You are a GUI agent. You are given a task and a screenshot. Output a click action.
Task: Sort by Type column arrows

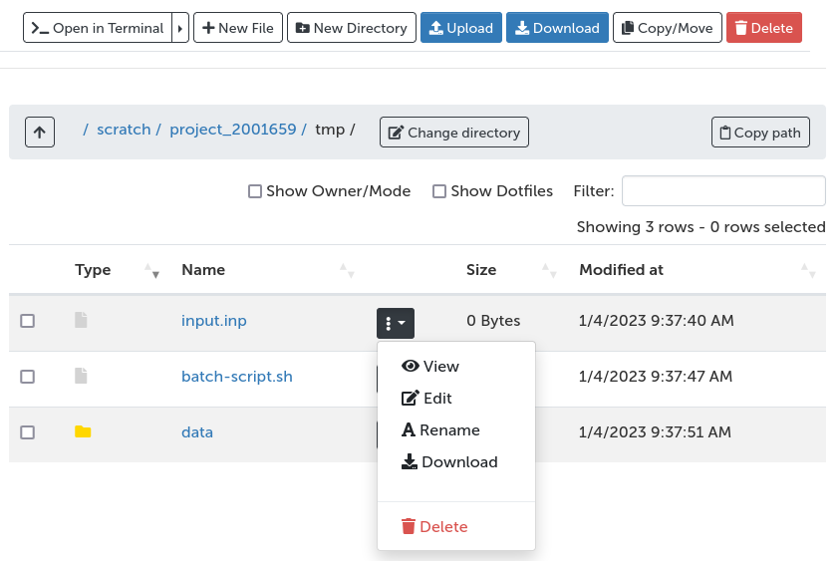point(152,270)
